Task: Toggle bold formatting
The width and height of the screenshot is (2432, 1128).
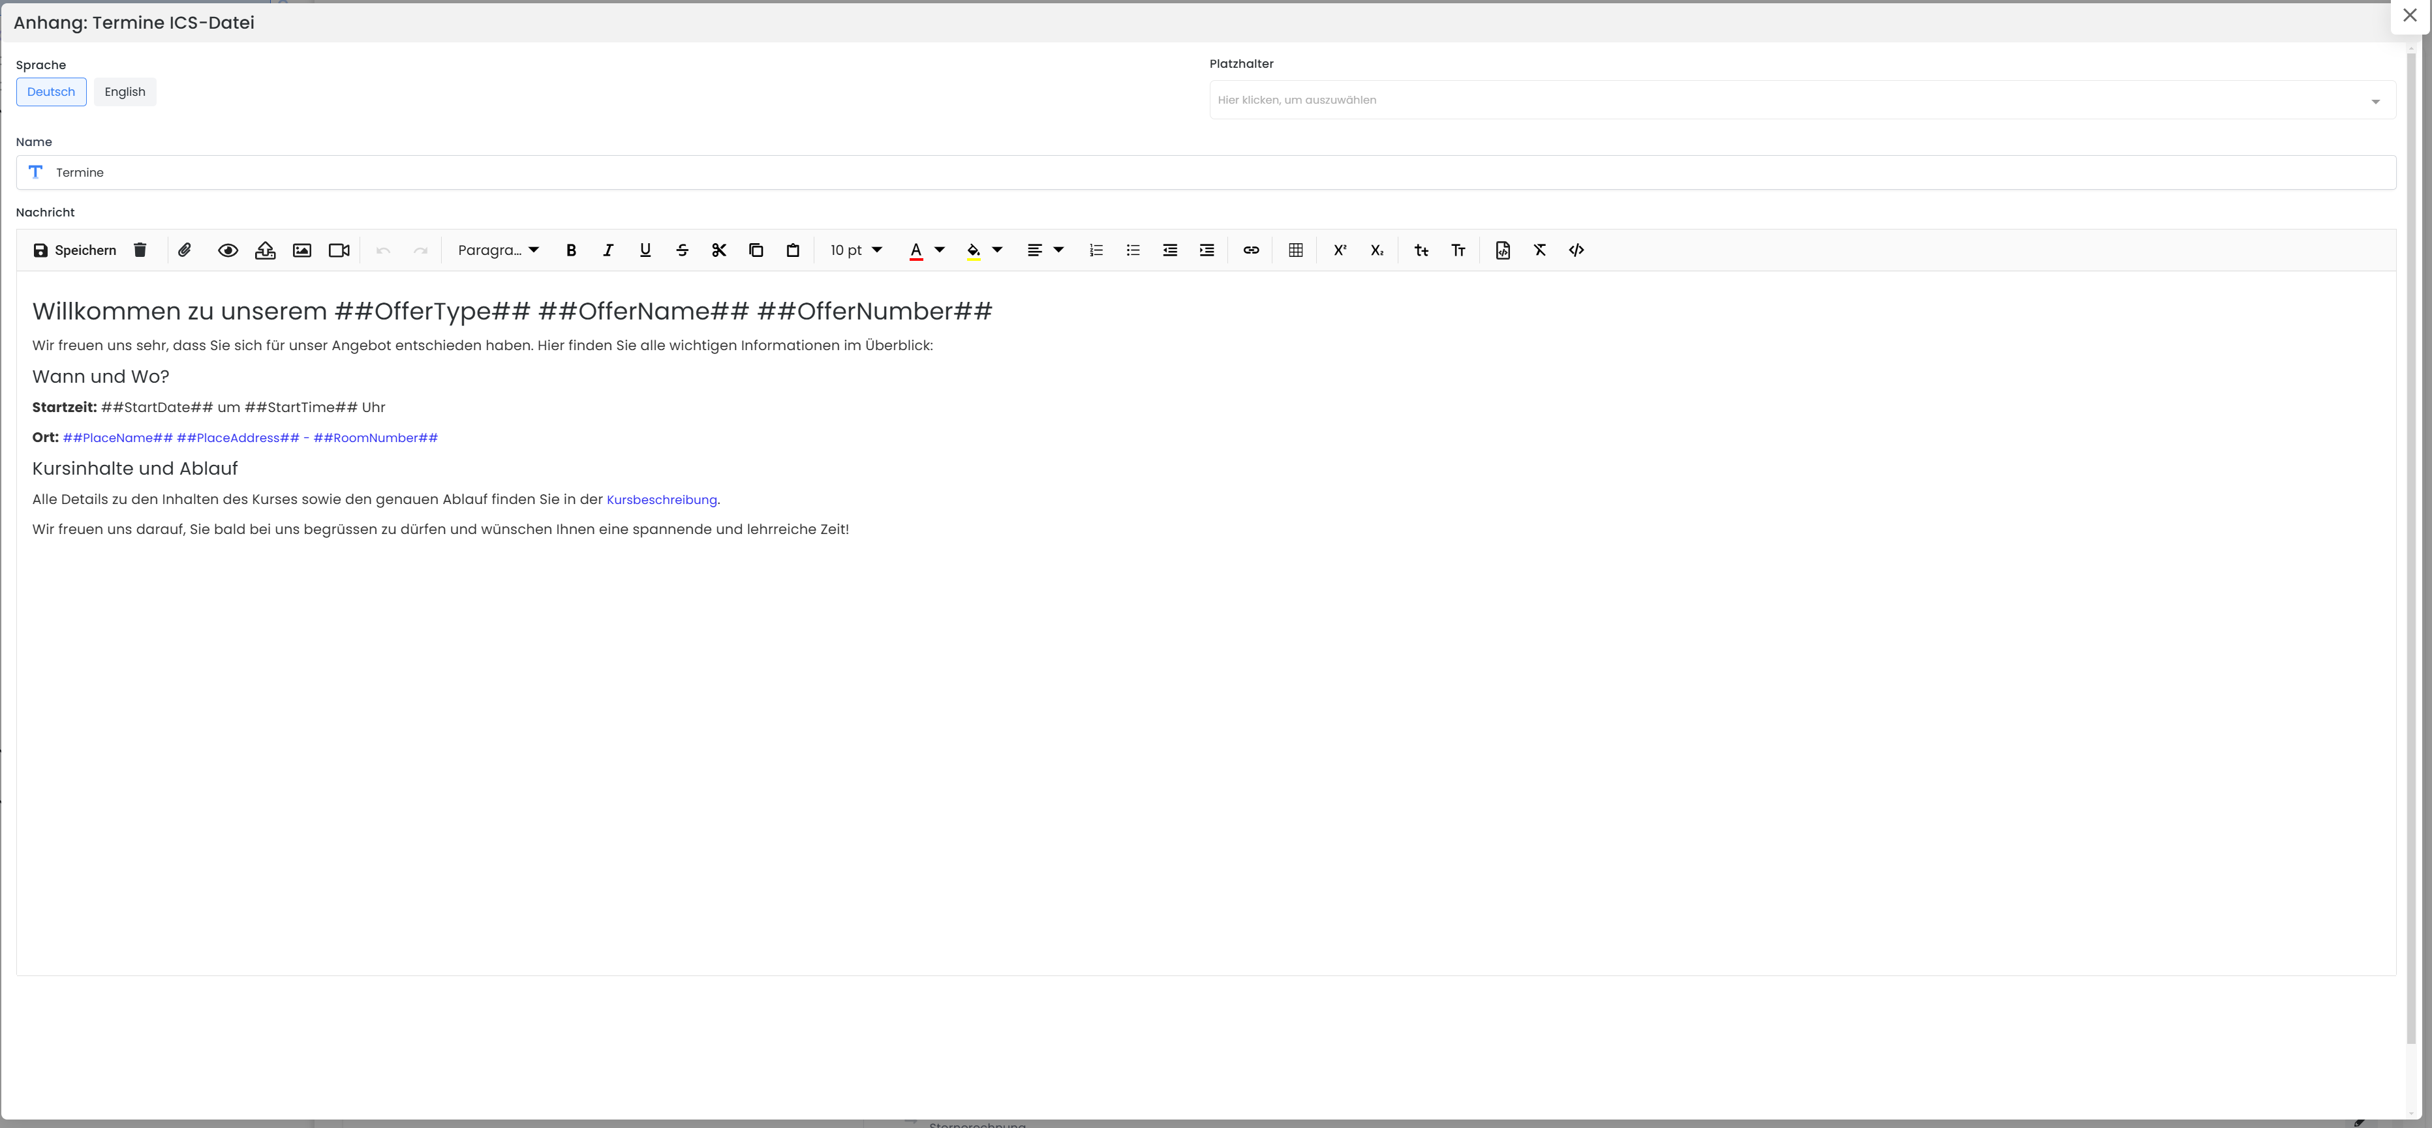Action: click(571, 250)
